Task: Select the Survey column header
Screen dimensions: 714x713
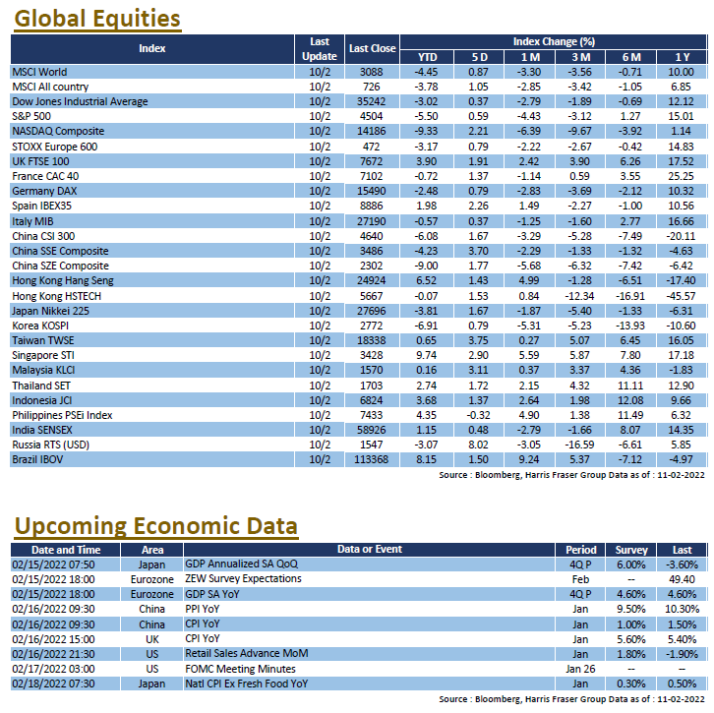Action: pyautogui.click(x=631, y=550)
